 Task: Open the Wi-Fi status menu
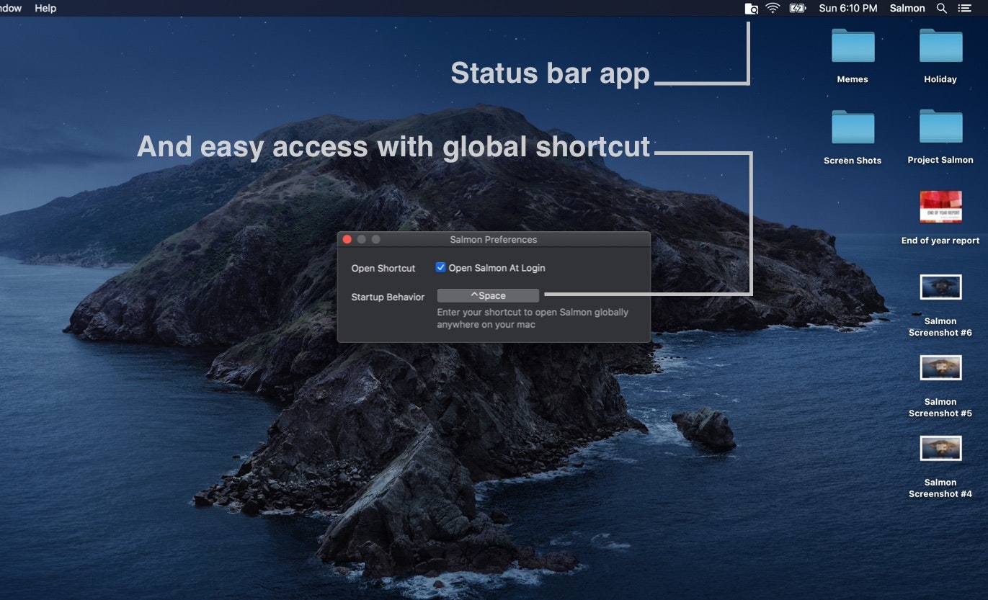[773, 9]
